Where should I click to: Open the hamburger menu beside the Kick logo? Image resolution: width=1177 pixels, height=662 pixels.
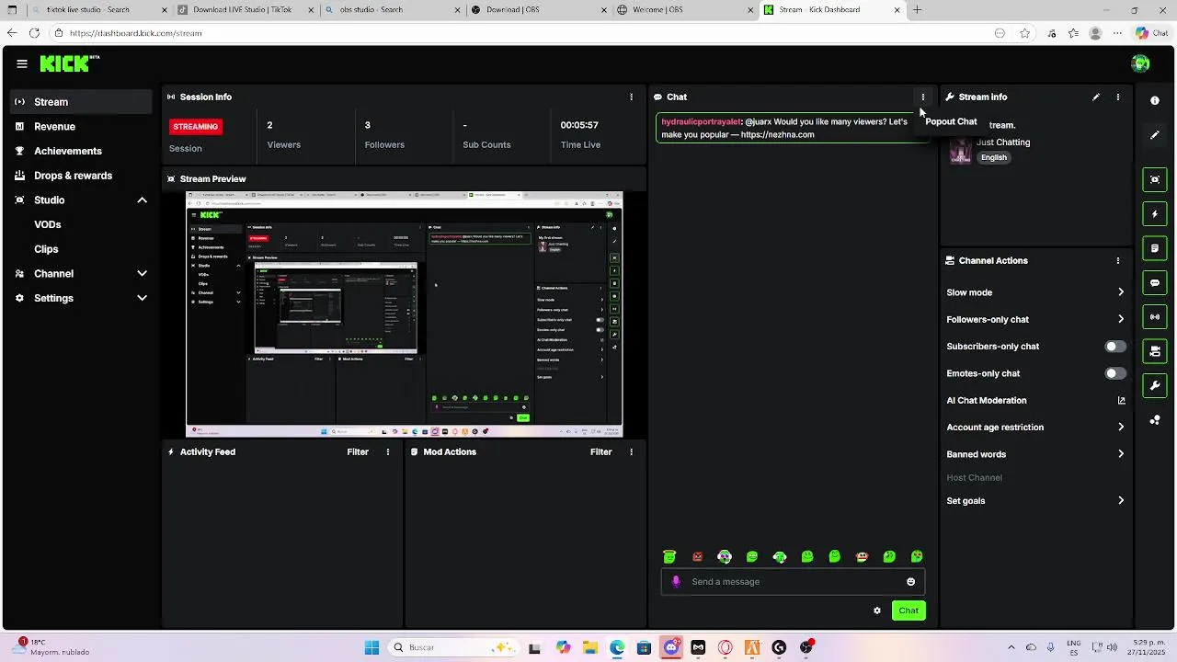(21, 63)
